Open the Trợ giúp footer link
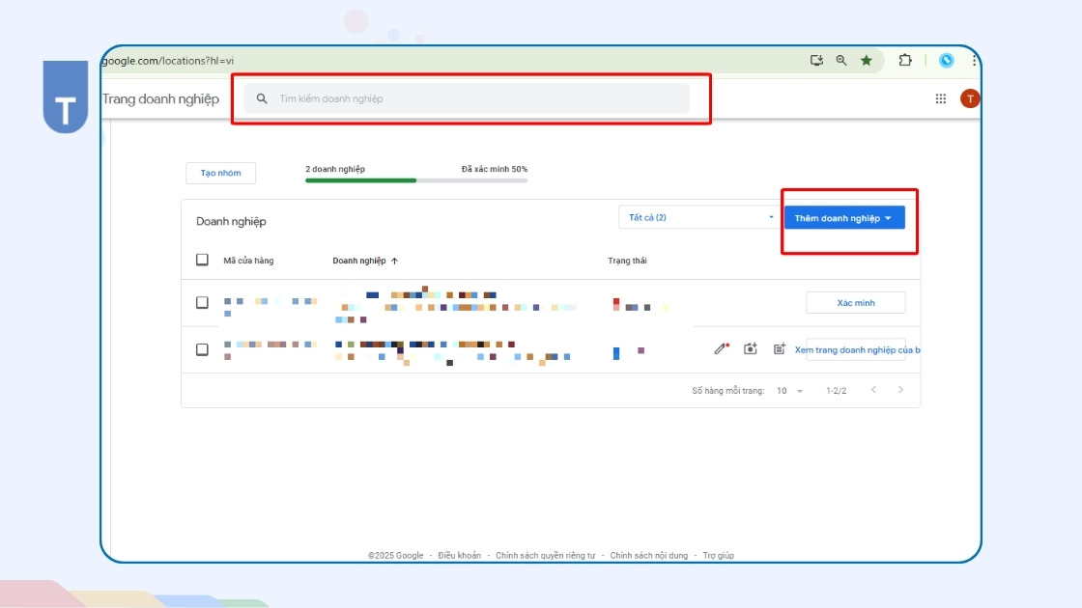Image resolution: width=1082 pixels, height=608 pixels. [x=719, y=555]
